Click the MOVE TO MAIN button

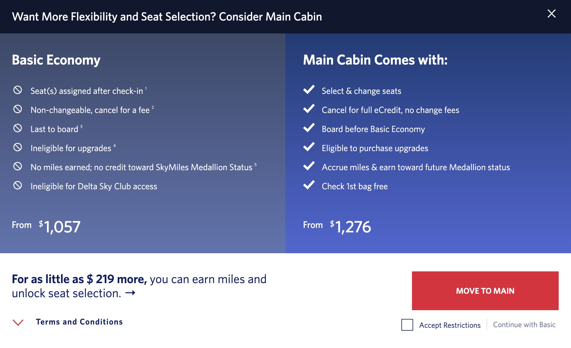point(485,291)
